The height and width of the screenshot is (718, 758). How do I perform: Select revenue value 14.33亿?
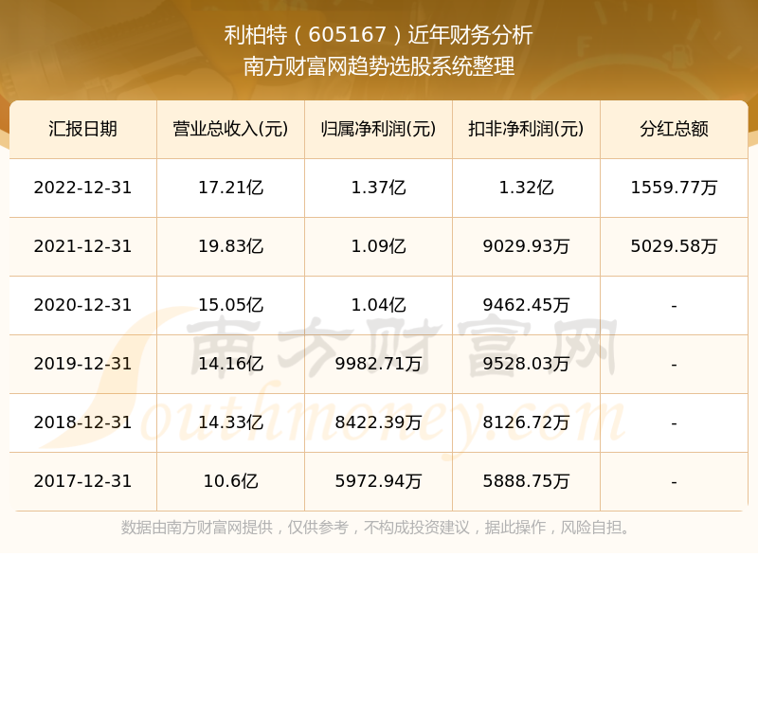tap(230, 422)
